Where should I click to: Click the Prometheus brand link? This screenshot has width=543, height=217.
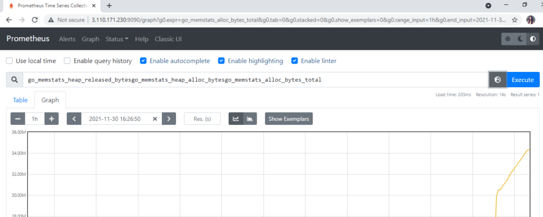coord(28,39)
